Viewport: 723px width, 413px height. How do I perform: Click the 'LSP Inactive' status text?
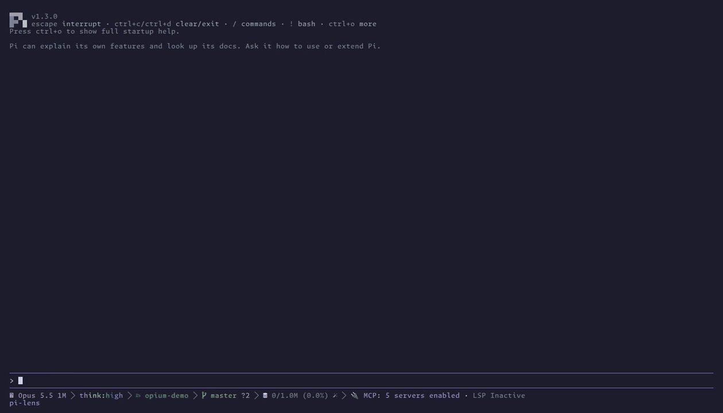tap(499, 395)
